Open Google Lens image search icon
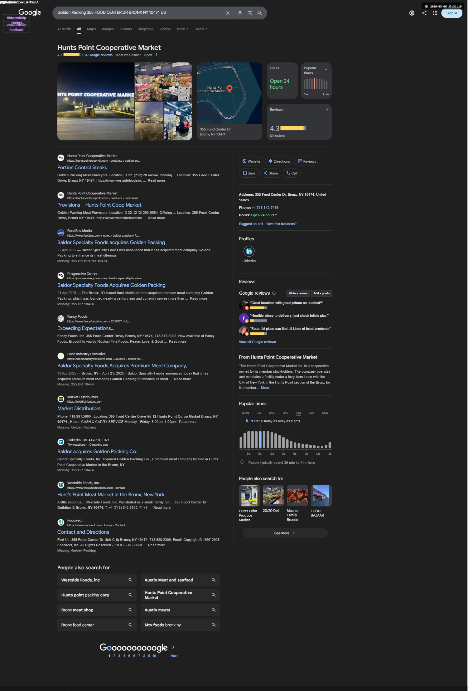The width and height of the screenshot is (473, 691). click(x=250, y=13)
